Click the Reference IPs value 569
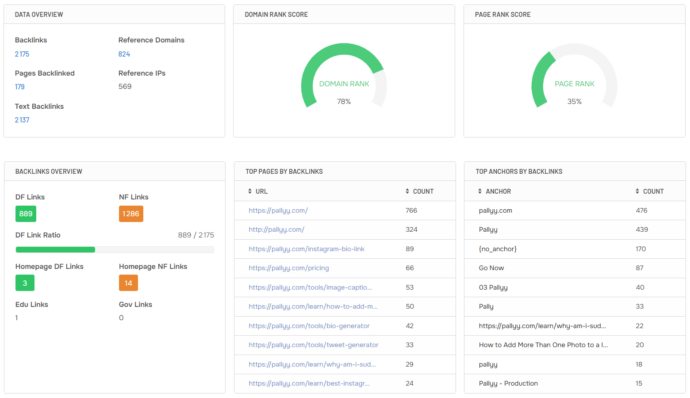Image resolution: width=690 pixels, height=398 pixels. pyautogui.click(x=125, y=87)
